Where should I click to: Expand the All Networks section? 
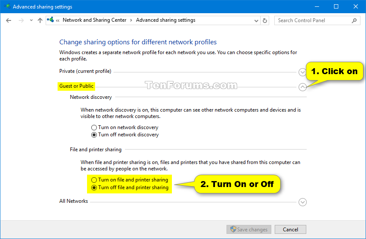coord(302,202)
